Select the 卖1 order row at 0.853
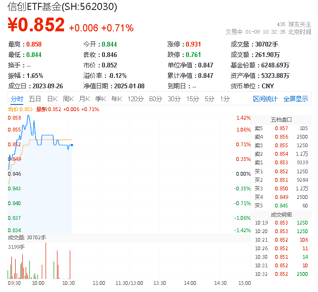 [281, 162]
